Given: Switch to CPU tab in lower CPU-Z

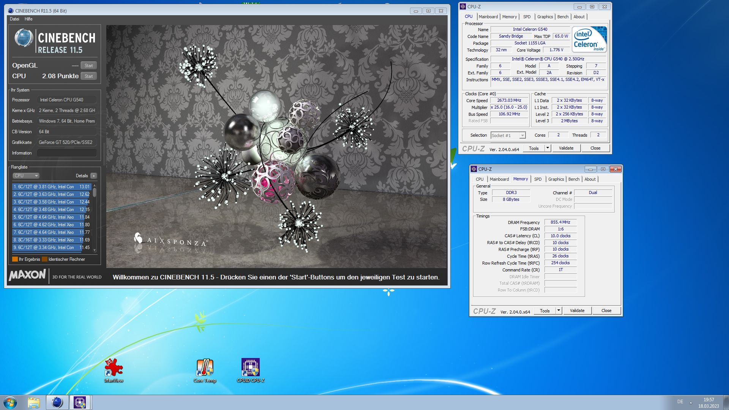Looking at the screenshot, I should pos(480,179).
